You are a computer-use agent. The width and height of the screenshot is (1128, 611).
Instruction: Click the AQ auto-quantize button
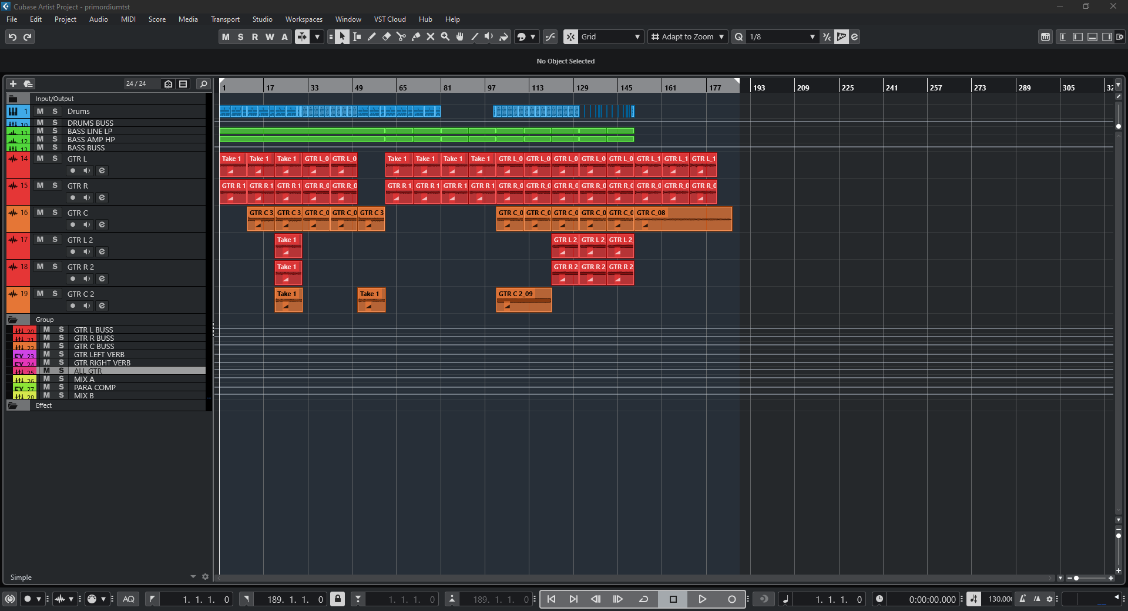click(x=129, y=599)
